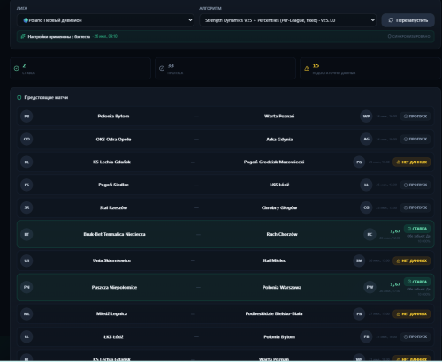Image resolution: width=442 pixels, height=362 pixels.
Task: Click НЕТ ДАННЫХ badge on Miedź Legnica row
Action: coord(412,313)
